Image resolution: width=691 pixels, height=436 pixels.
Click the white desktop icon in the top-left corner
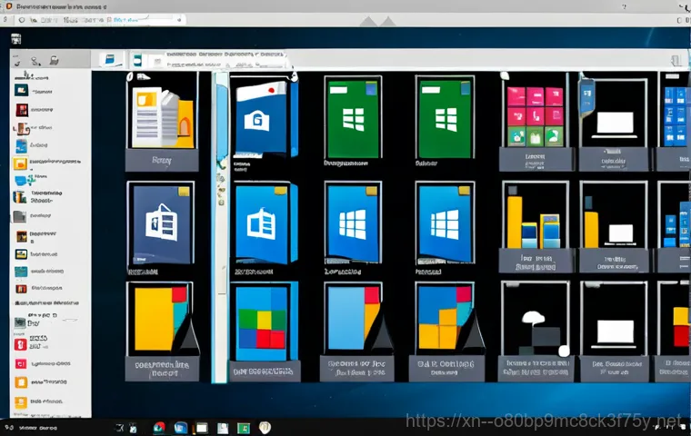click(x=16, y=39)
